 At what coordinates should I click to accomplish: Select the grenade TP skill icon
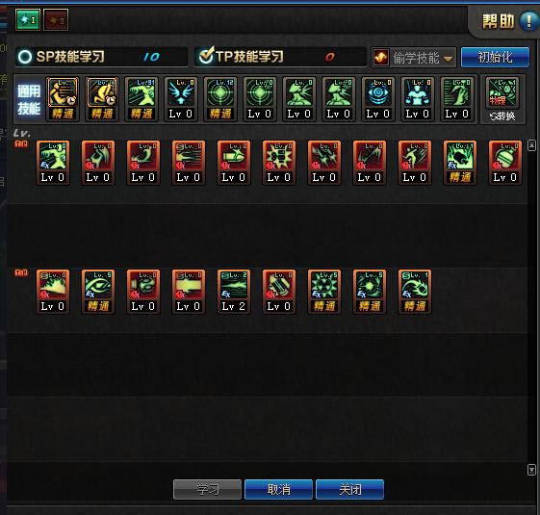click(505, 163)
